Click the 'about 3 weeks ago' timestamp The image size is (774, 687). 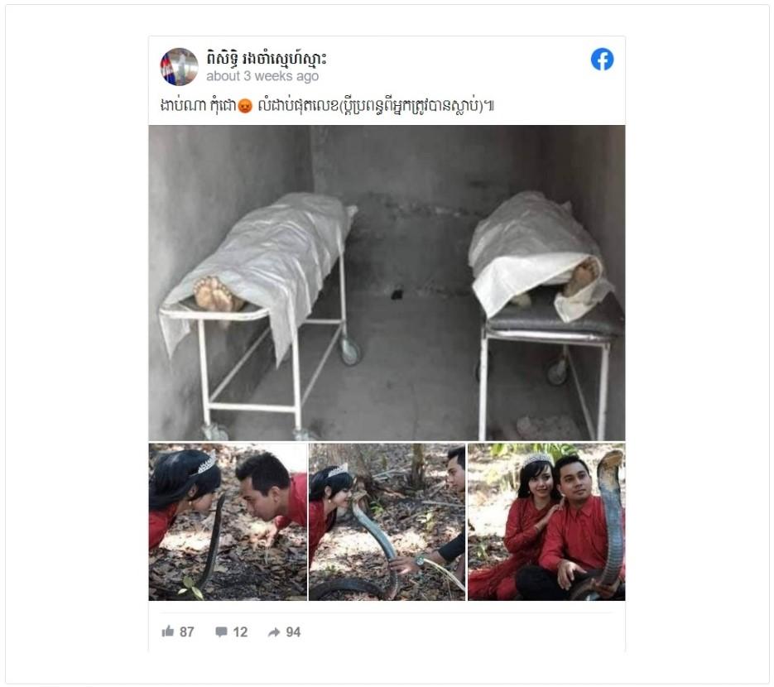[x=262, y=76]
